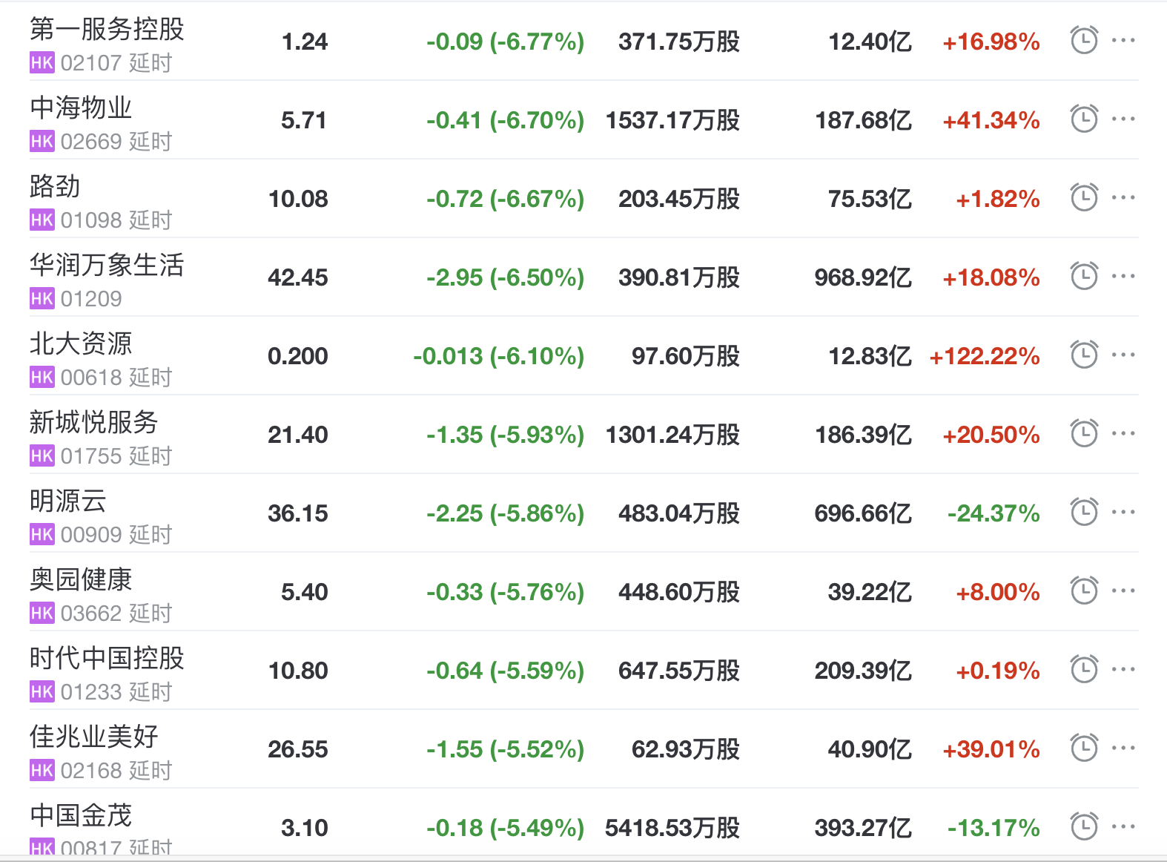Open stock 北大资源
This screenshot has height=862, width=1167.
pyautogui.click(x=81, y=343)
